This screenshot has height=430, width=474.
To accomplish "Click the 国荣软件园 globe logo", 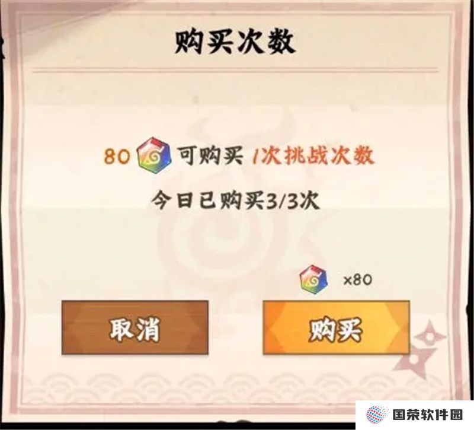I will (376, 415).
